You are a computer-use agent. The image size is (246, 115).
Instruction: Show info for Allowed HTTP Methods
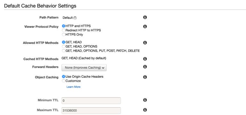pos(145,43)
